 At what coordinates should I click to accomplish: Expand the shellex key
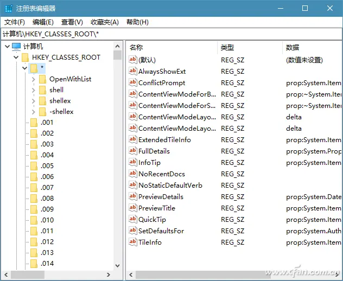point(34,101)
